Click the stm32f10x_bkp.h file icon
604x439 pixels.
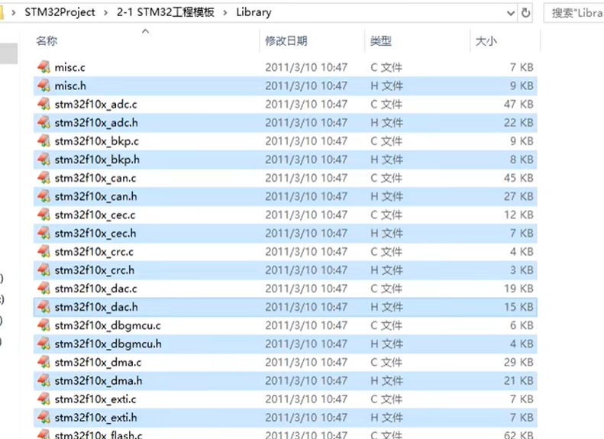click(44, 160)
